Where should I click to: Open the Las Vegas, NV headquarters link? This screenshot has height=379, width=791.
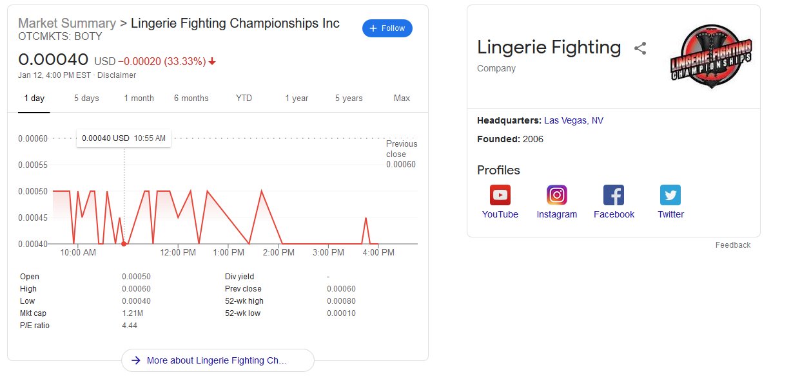click(x=574, y=120)
